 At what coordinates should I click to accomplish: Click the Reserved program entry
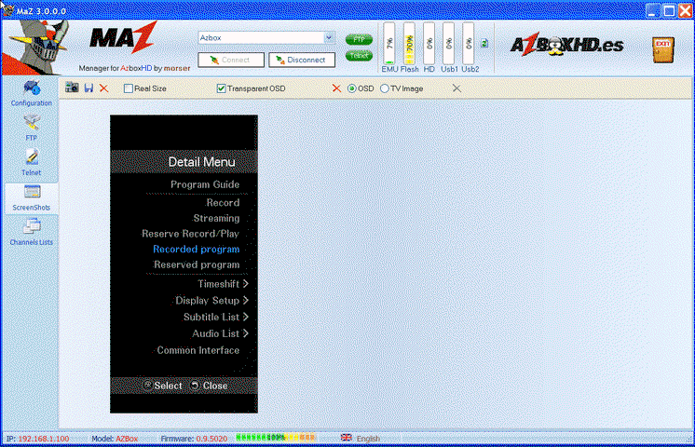[197, 264]
